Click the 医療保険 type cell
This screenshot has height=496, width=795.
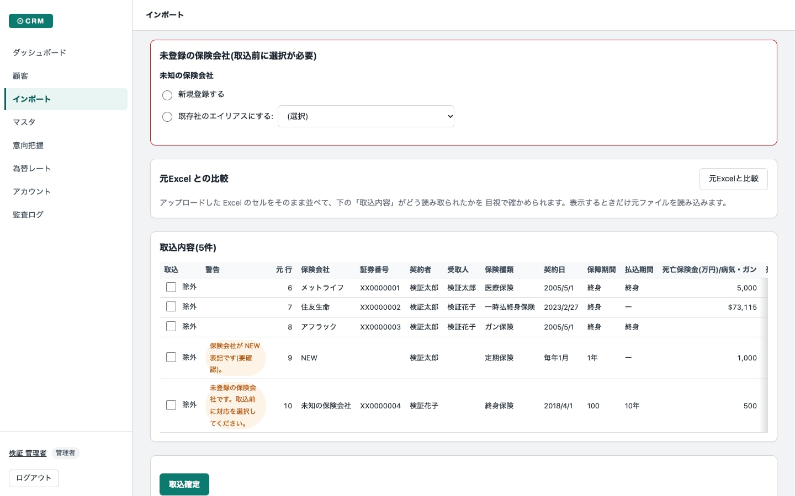(499, 288)
